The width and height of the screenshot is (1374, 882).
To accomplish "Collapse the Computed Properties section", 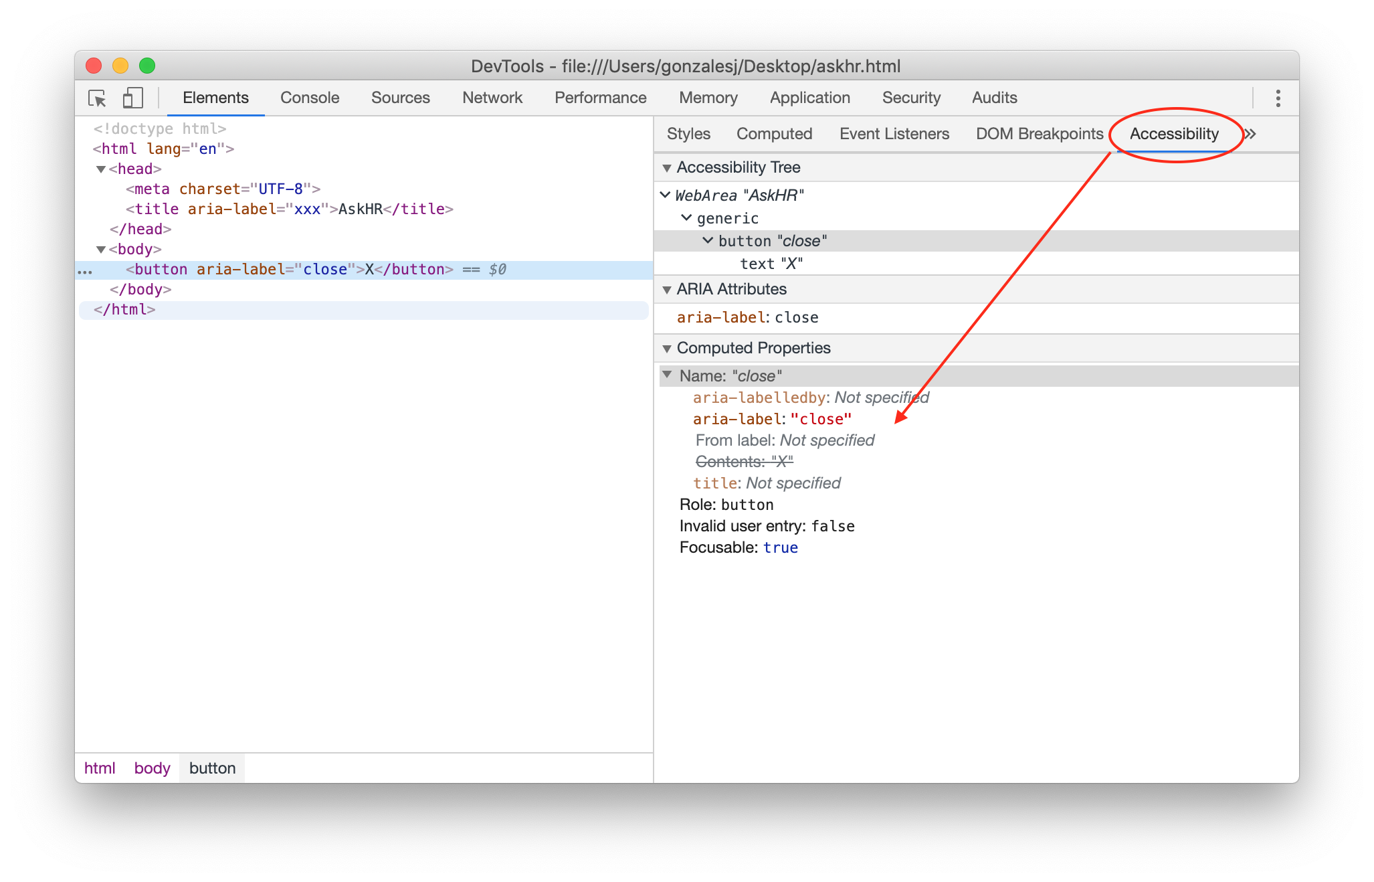I will click(x=667, y=349).
